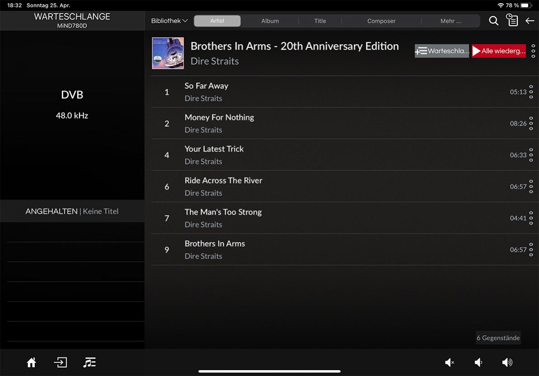Open the queue list icon at top right
Image resolution: width=539 pixels, height=376 pixels.
512,21
